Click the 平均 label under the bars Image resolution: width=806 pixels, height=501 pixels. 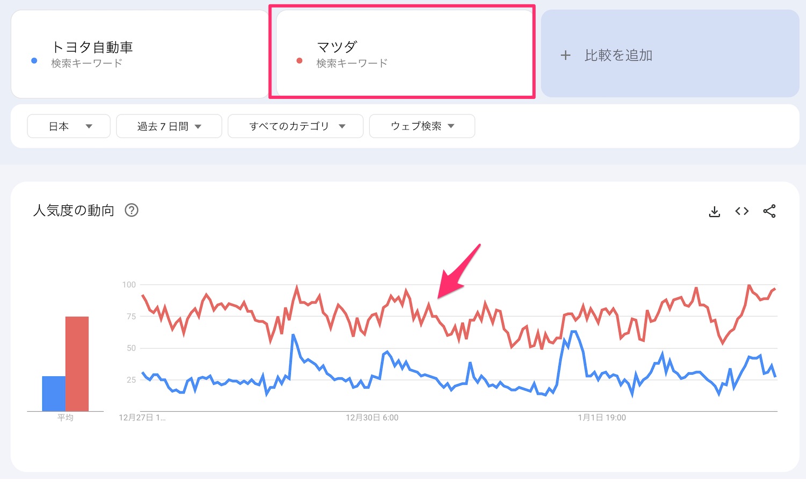click(x=65, y=418)
